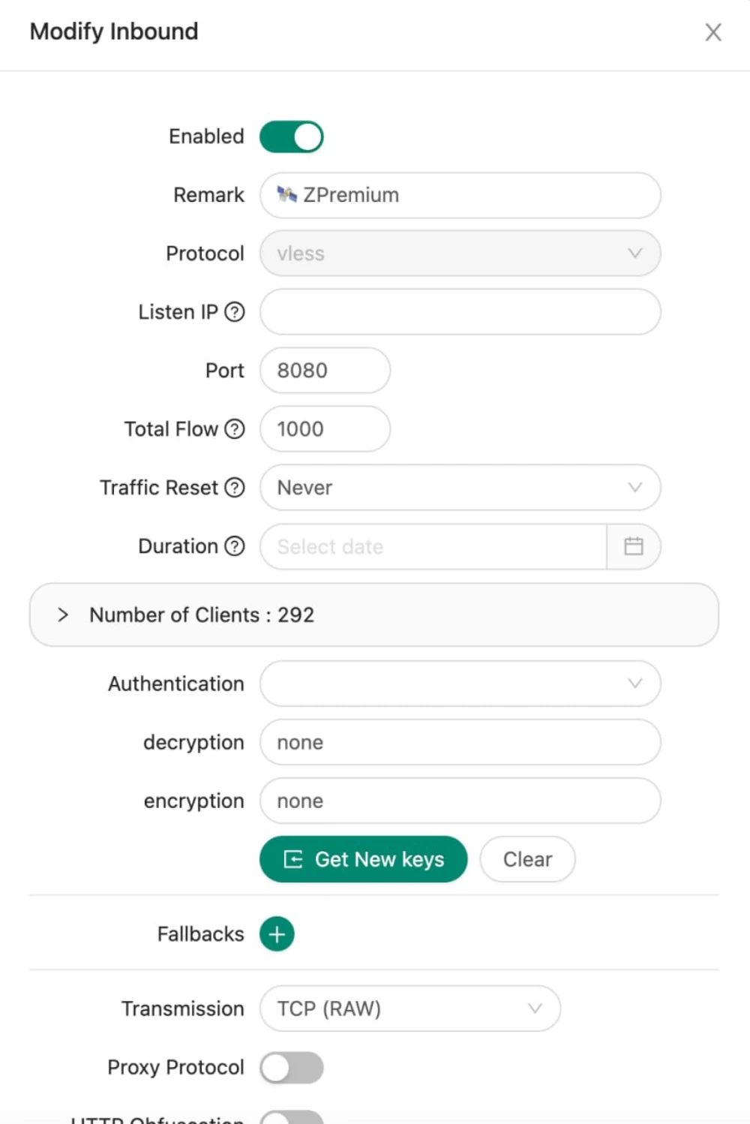Click the Total Flow help icon

(235, 429)
